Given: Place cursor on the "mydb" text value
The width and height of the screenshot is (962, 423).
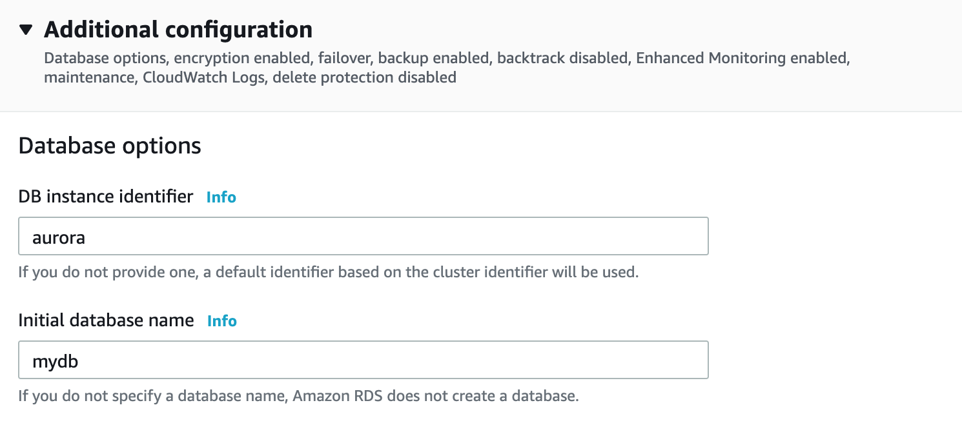Looking at the screenshot, I should point(56,361).
